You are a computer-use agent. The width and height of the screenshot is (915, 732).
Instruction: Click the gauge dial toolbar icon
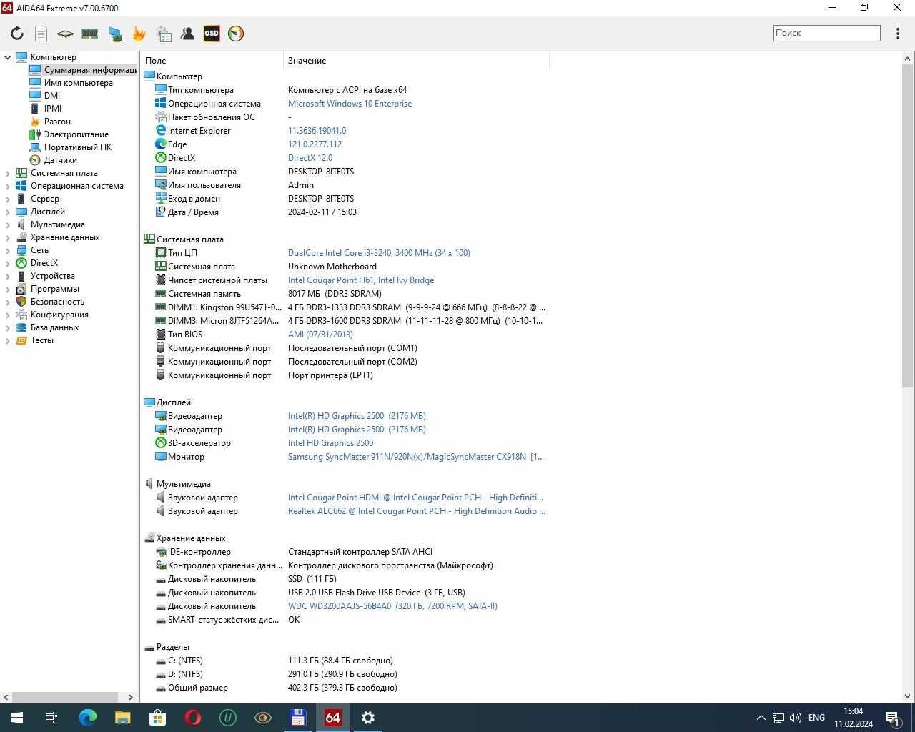coord(236,34)
